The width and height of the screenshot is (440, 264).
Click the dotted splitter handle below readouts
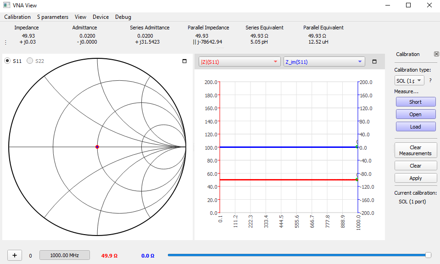click(220, 48)
